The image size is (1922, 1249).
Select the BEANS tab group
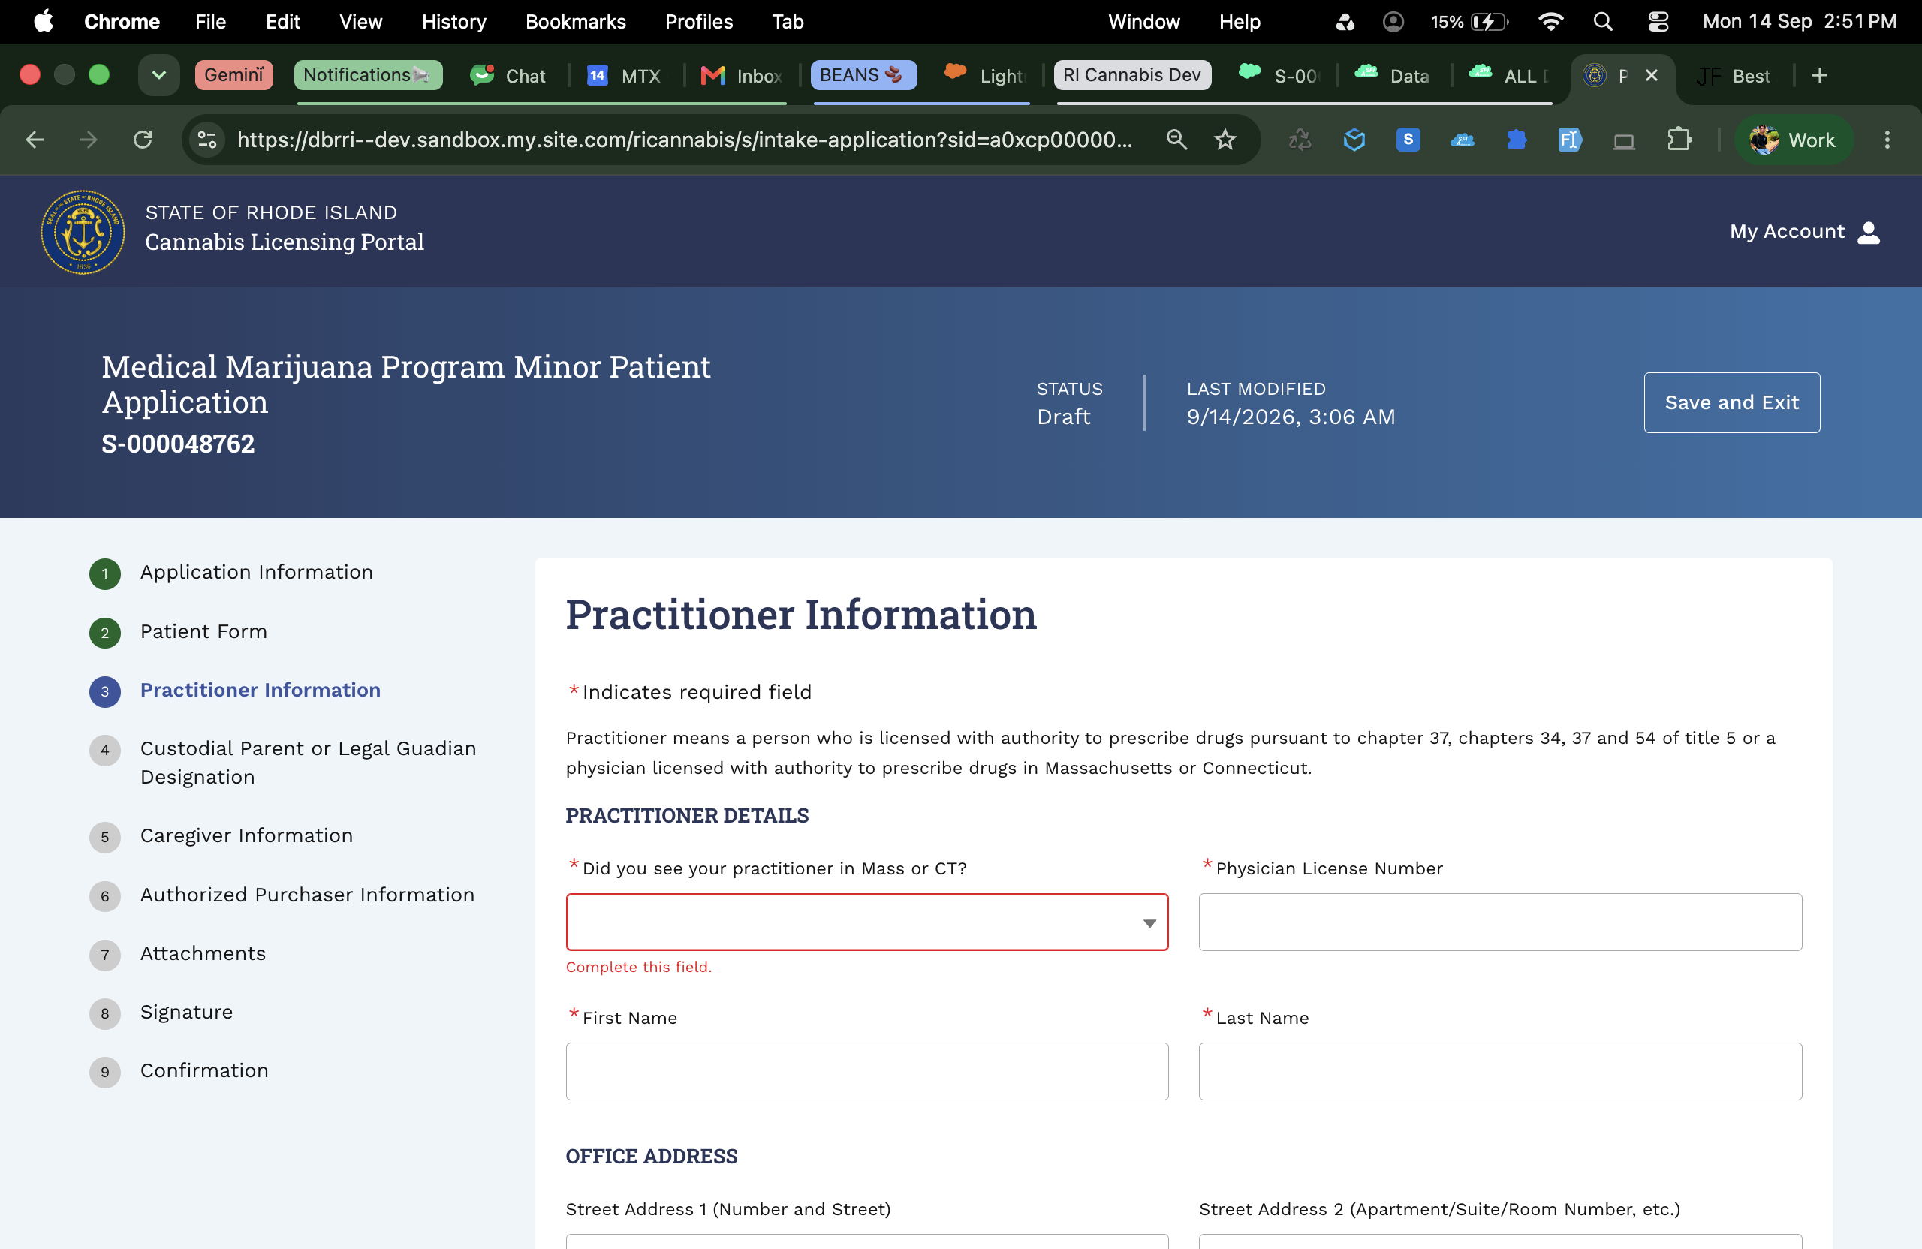[863, 75]
